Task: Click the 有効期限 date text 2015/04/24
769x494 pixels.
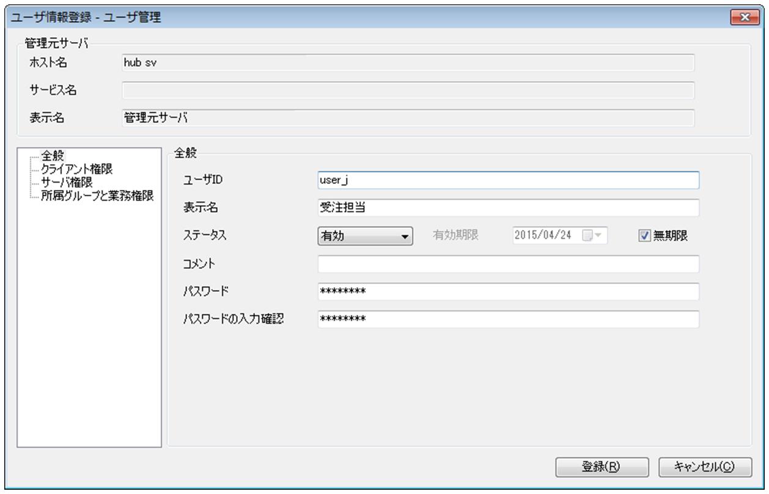Action: (x=543, y=236)
